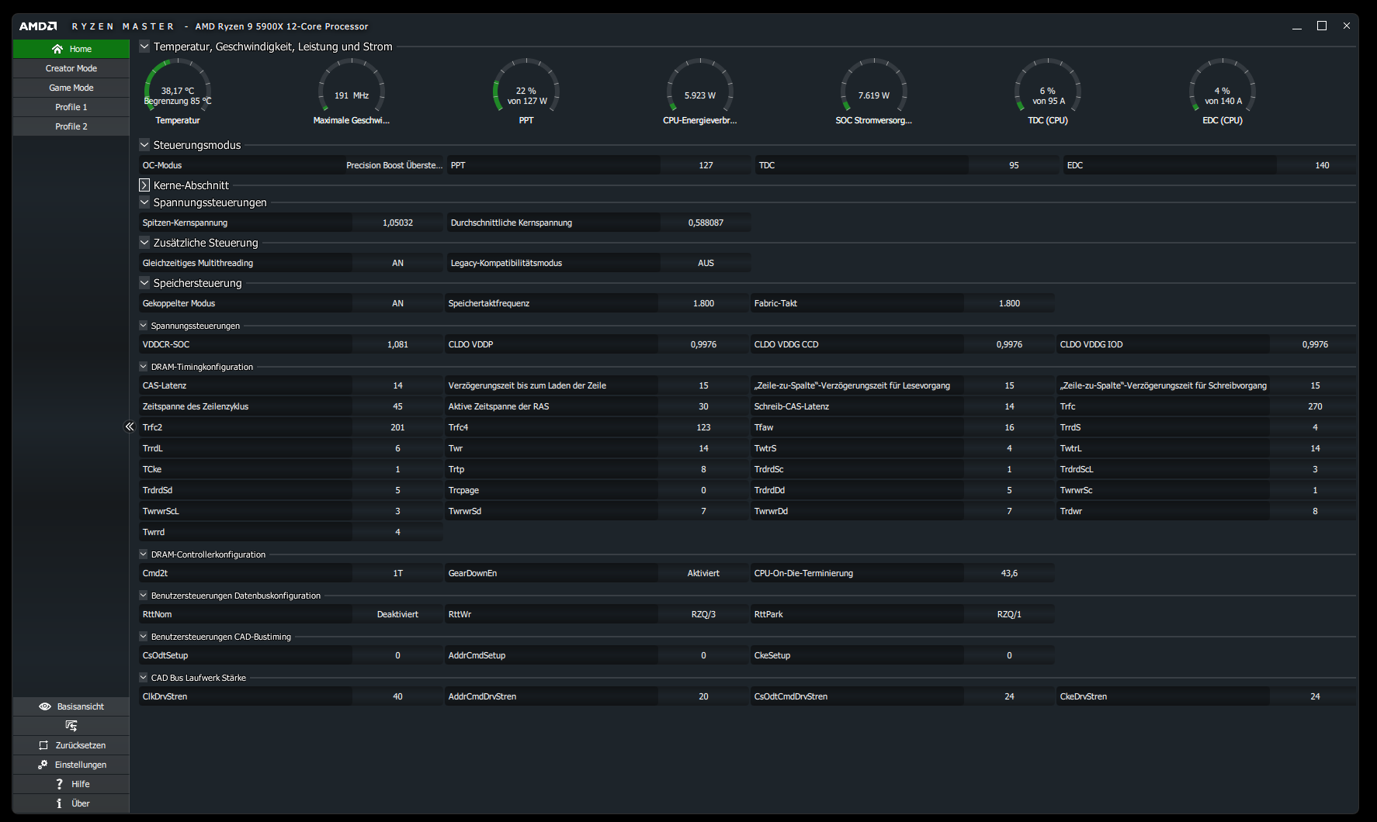
Task: Switch to Basisansicht view
Action: coord(71,706)
